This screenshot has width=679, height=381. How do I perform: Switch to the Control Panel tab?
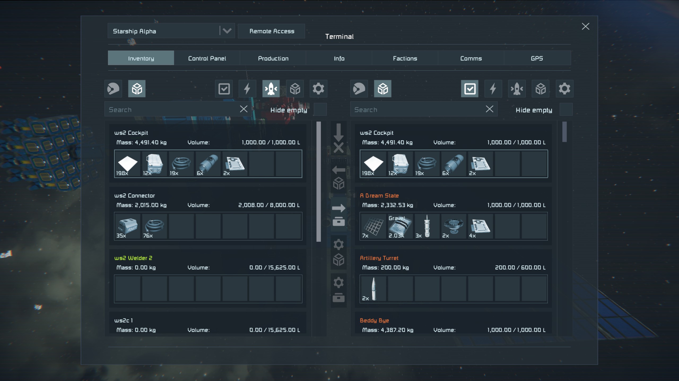207,58
